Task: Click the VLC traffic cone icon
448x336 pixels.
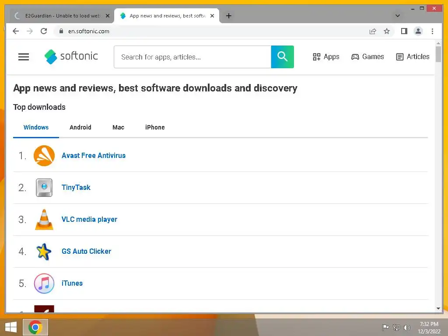Action: pos(44,220)
